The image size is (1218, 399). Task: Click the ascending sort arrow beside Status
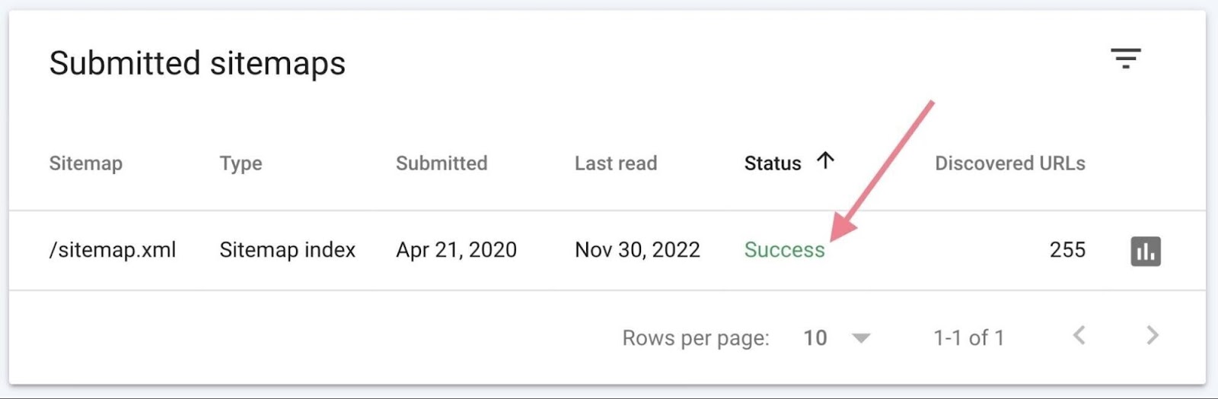click(x=825, y=160)
